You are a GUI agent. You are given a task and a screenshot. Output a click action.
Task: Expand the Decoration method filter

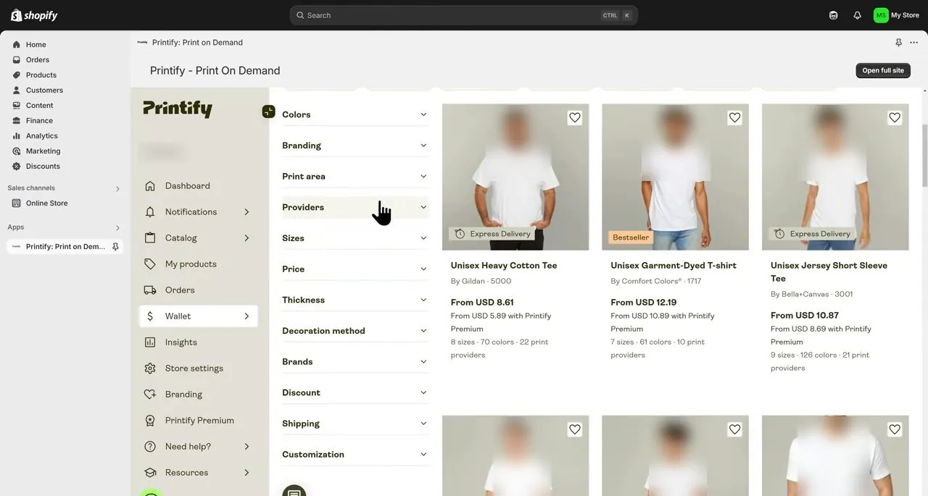[355, 331]
